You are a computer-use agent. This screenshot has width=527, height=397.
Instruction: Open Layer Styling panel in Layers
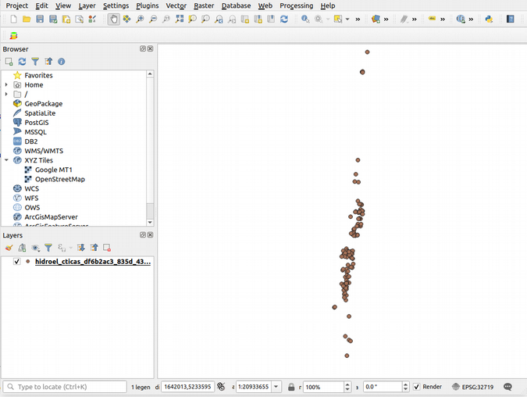9,248
